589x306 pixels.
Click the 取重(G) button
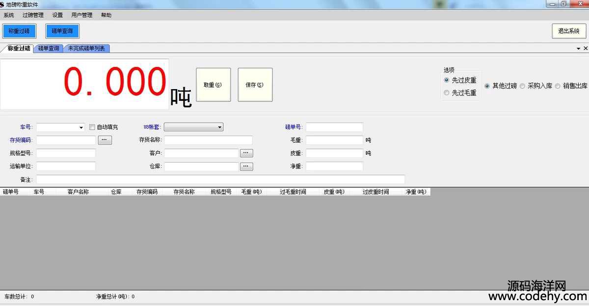click(213, 85)
